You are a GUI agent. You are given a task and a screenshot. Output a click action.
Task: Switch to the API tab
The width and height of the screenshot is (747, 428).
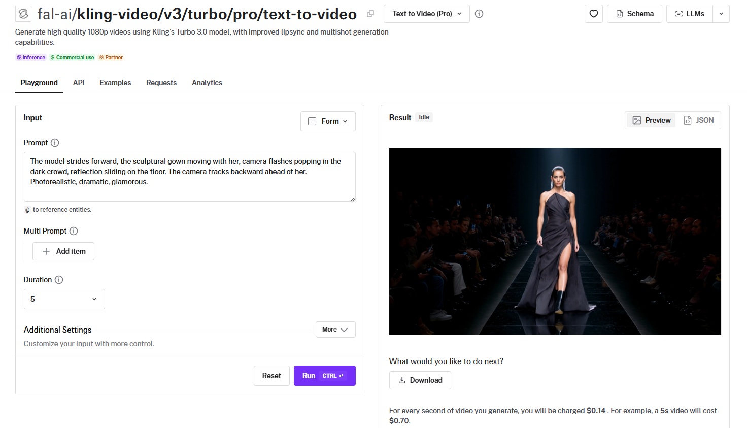79,83
